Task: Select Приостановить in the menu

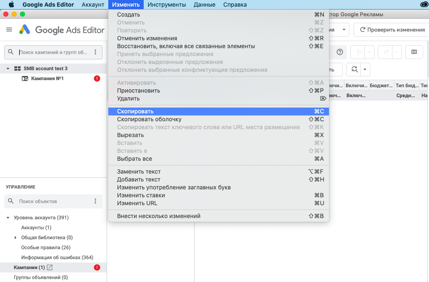Action: 219,91
